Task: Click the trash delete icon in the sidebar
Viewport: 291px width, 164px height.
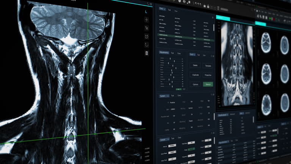Action: tap(147, 53)
